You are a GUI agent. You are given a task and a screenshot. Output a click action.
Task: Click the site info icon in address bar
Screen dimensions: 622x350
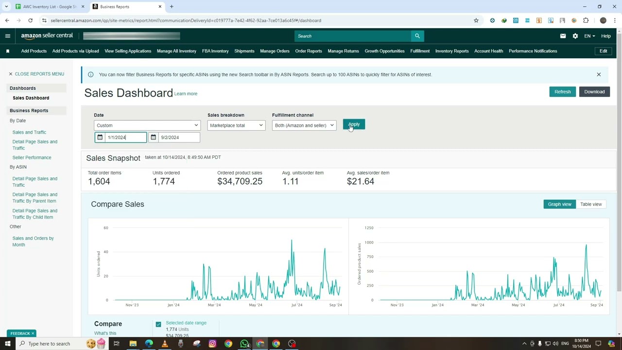(44, 20)
